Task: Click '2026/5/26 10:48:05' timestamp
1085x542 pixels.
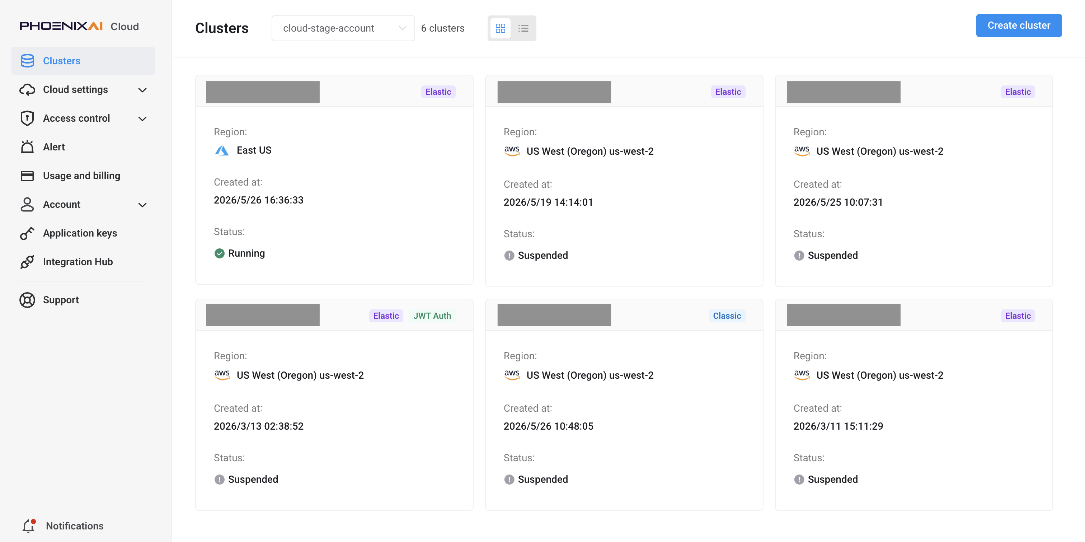Action: 548,426
